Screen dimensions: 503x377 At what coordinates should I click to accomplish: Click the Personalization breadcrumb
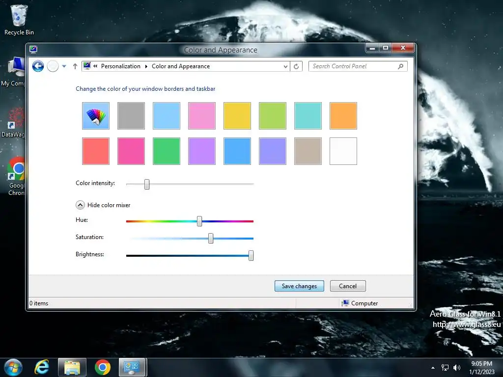pyautogui.click(x=121, y=66)
